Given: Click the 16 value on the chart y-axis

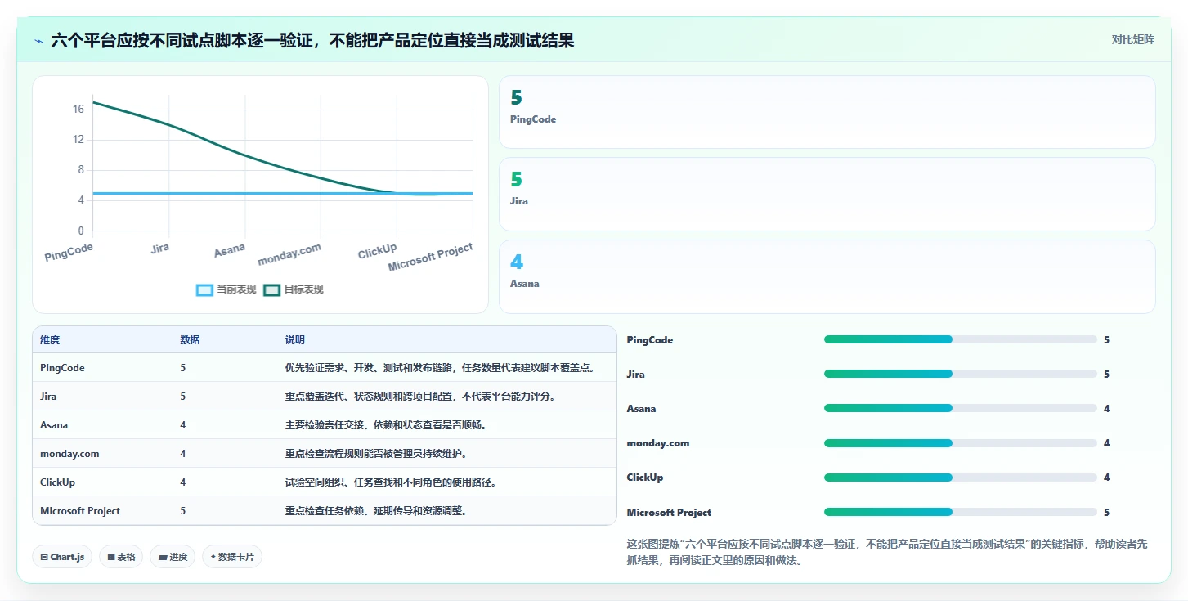Looking at the screenshot, I should click(x=78, y=109).
